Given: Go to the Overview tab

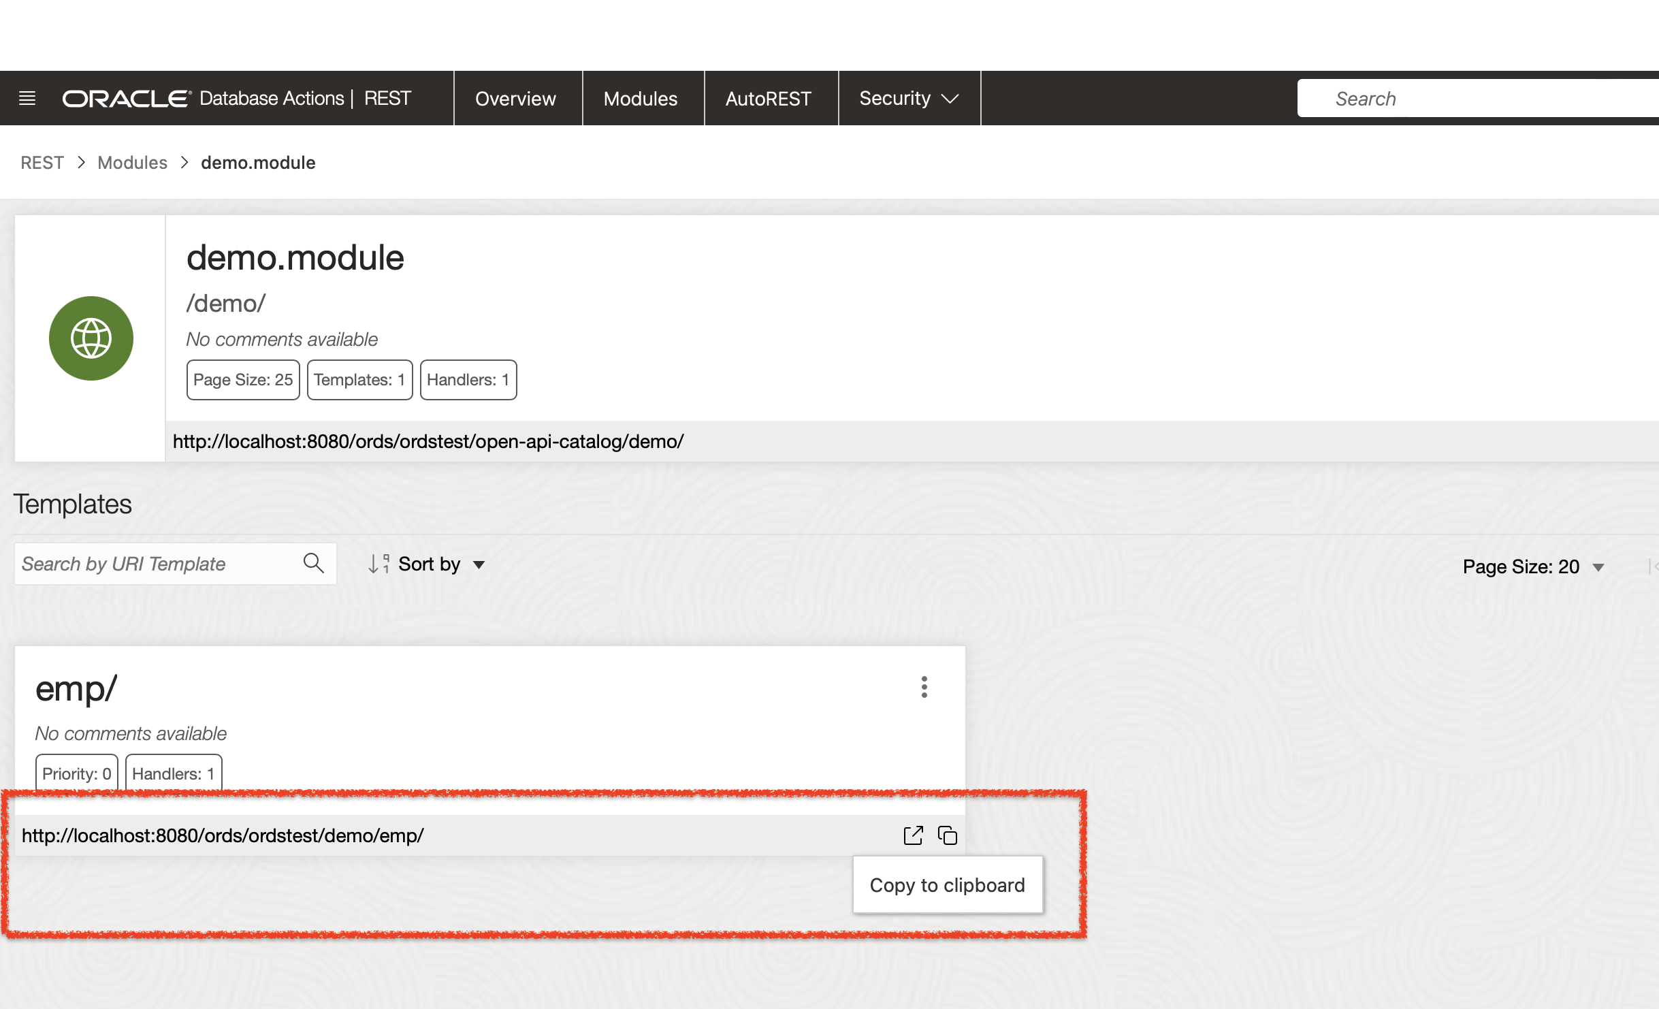Looking at the screenshot, I should [515, 99].
